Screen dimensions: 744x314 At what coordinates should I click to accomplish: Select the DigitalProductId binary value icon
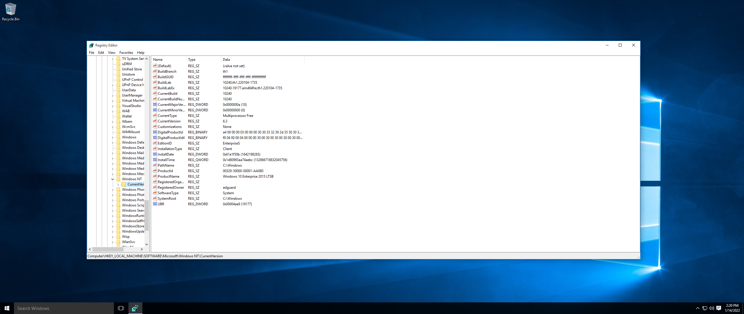[155, 132]
